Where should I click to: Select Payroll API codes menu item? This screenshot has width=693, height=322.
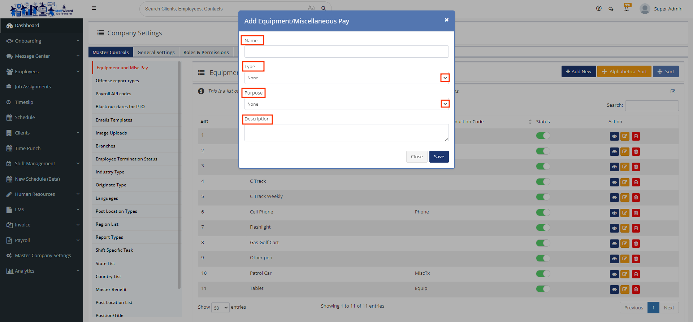pos(113,94)
